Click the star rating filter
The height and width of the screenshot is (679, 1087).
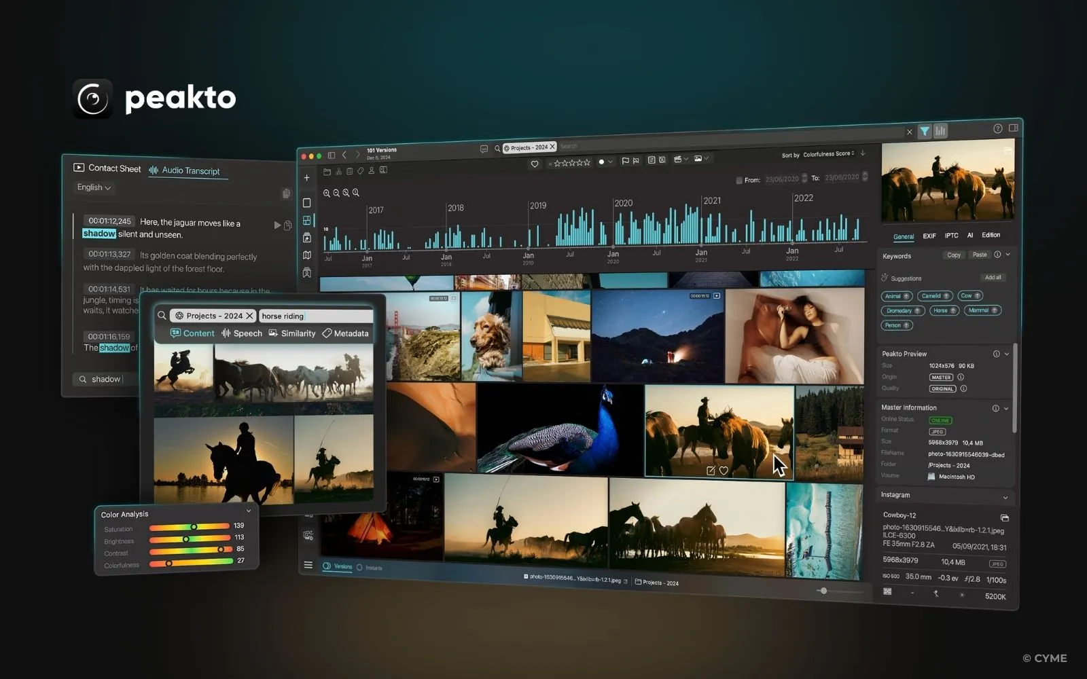569,163
